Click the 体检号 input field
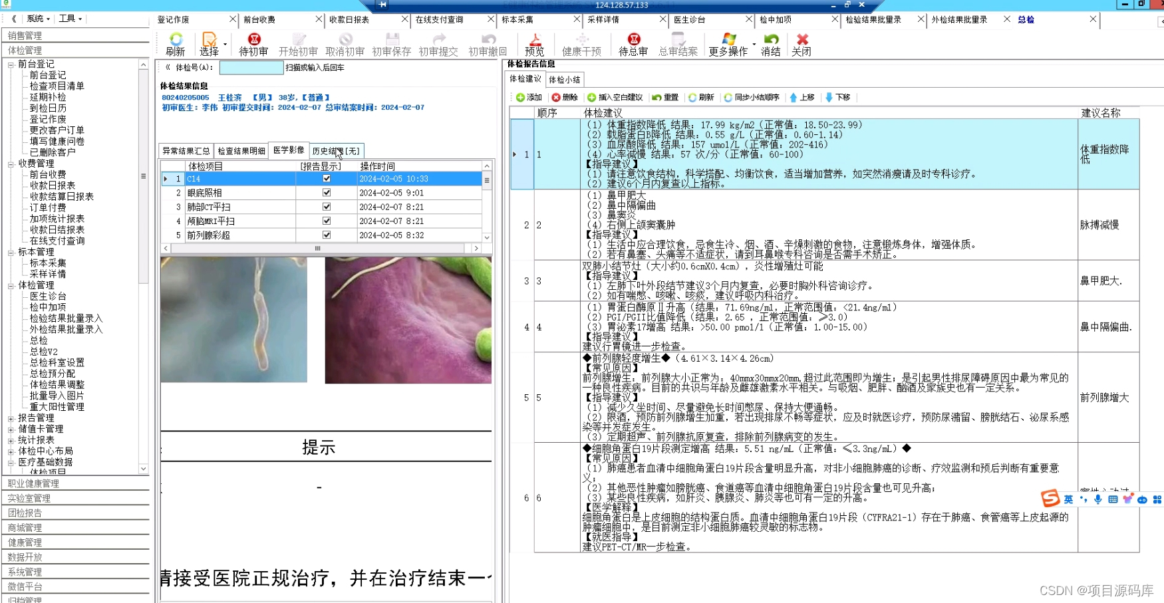Screen dimensions: 1164x603 point(251,67)
